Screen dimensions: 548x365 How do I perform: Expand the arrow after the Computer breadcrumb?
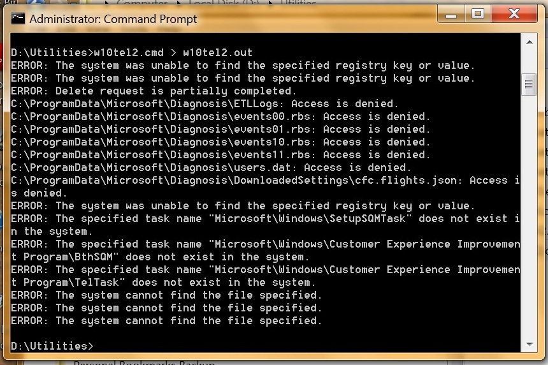tap(177, 3)
